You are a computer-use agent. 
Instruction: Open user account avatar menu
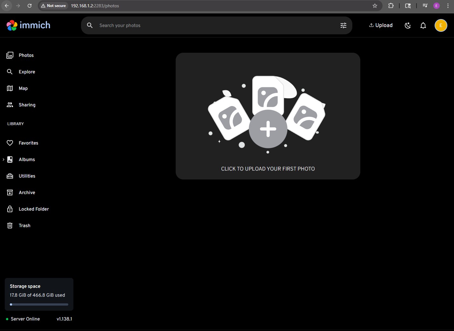(x=441, y=25)
